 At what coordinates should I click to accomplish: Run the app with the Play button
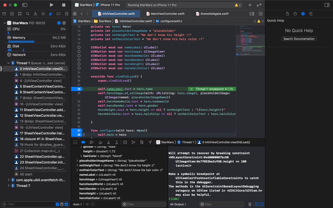point(52,5)
